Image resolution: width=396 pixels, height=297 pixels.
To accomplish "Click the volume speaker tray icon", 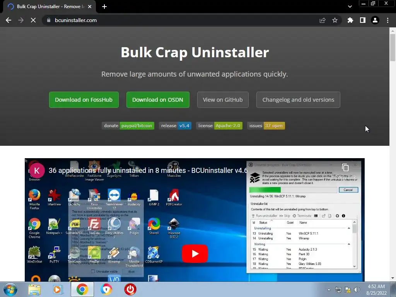I will pos(357,290).
